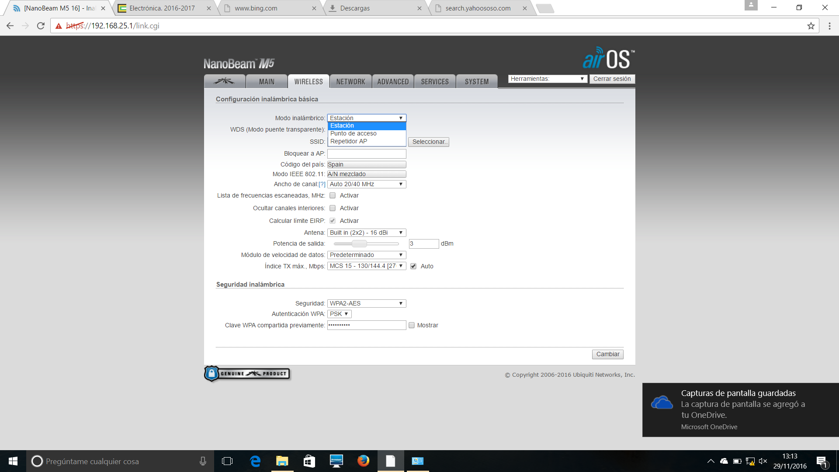Click the Potencia de salida slider handle
The image size is (839, 472).
coord(359,243)
